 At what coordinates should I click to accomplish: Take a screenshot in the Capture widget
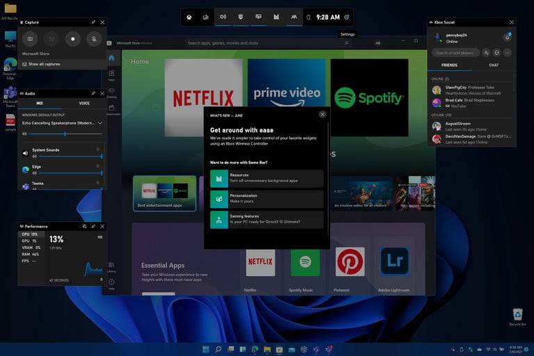pyautogui.click(x=29, y=39)
